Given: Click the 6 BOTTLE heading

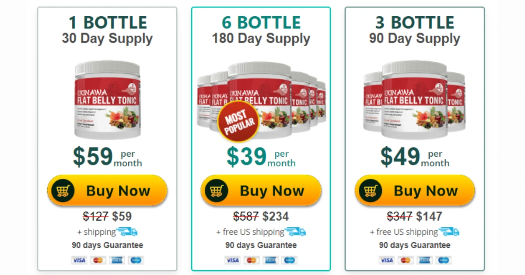Looking at the screenshot, I should click(x=261, y=22).
